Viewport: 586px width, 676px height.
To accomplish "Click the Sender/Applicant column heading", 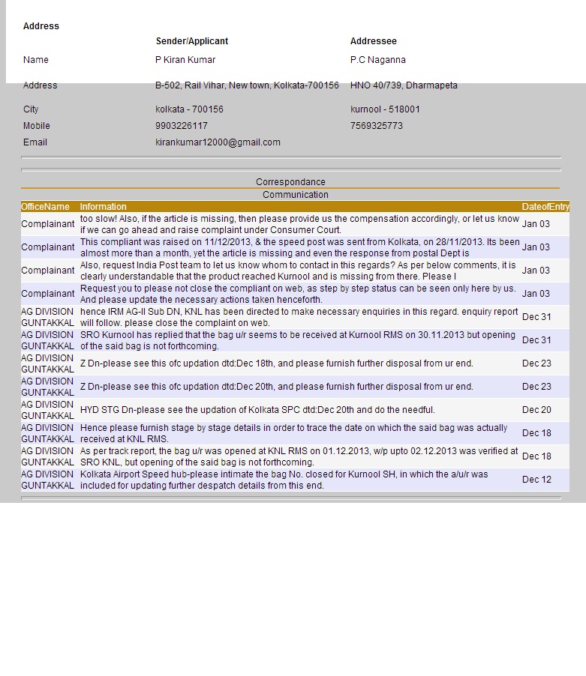I will [191, 41].
